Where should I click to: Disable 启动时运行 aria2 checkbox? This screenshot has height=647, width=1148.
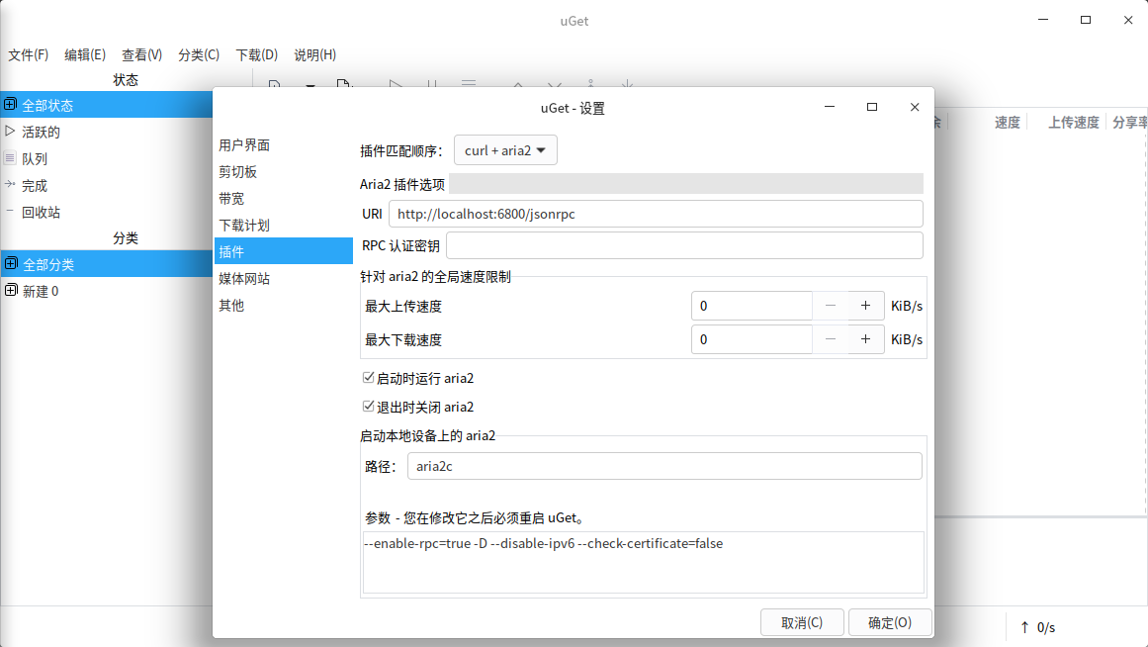click(x=370, y=378)
